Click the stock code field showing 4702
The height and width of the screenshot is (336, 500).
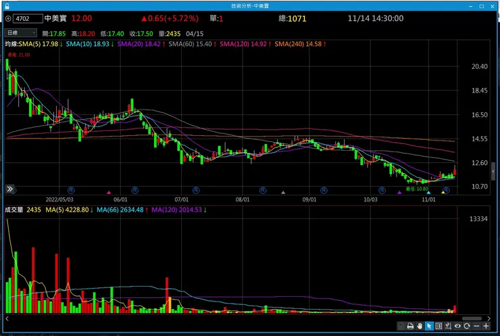click(x=28, y=18)
